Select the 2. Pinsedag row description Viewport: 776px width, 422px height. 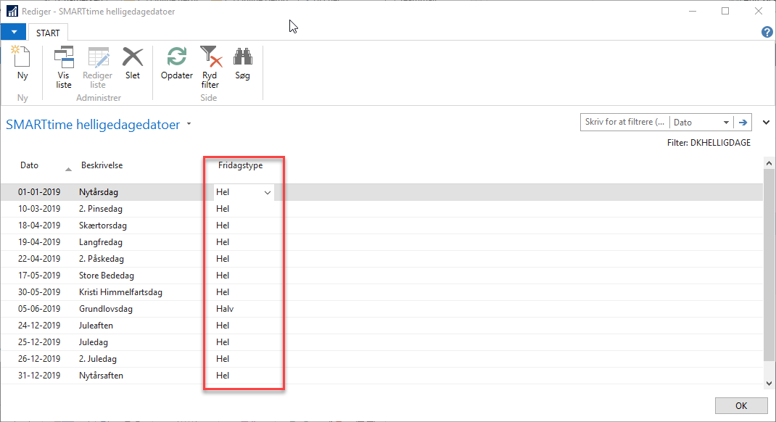click(101, 209)
